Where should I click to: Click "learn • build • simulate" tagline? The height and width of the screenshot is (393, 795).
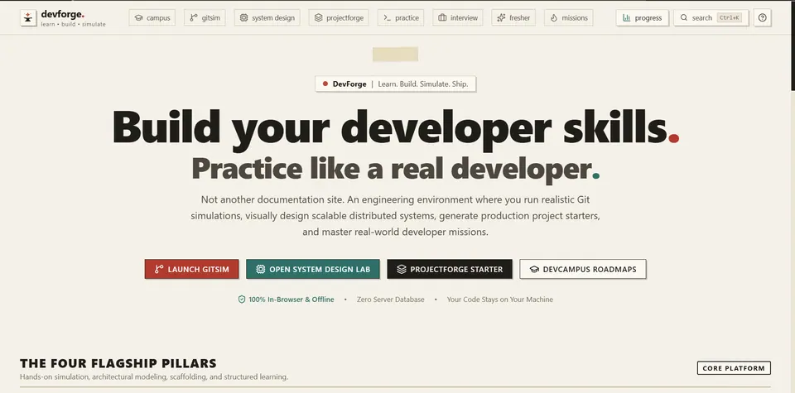74,24
